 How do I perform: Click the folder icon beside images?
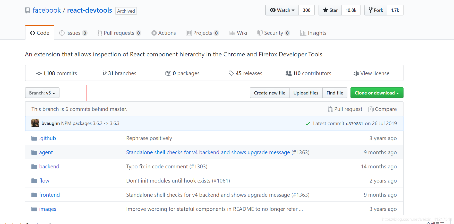(34, 209)
